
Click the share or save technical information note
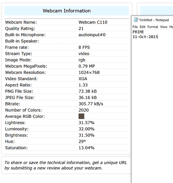coord(66,165)
